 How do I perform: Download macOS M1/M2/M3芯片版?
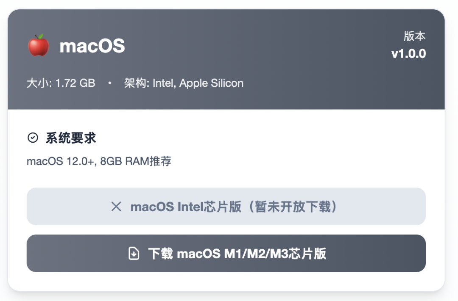coord(226,253)
